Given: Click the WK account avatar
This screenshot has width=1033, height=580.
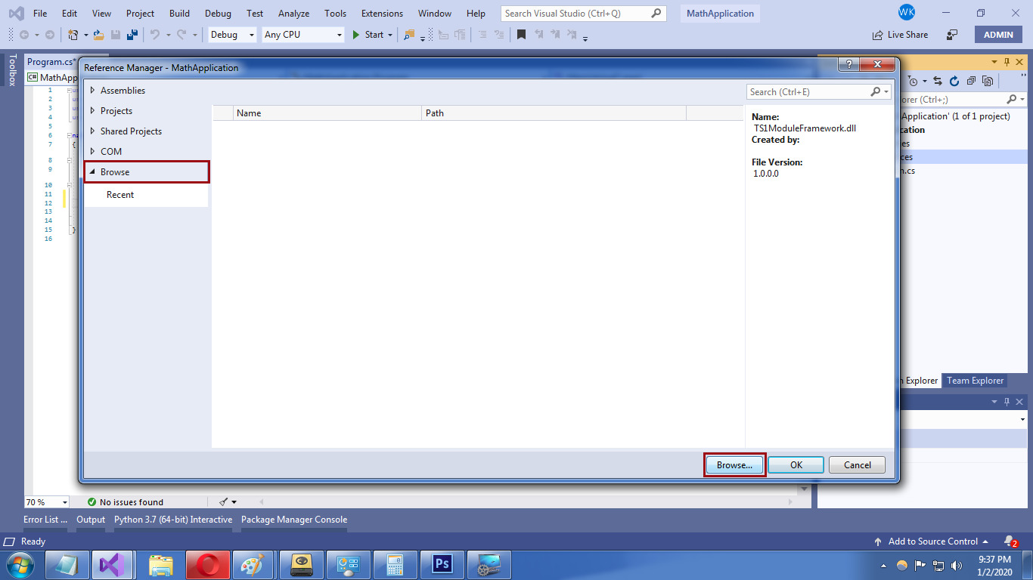Looking at the screenshot, I should [907, 13].
